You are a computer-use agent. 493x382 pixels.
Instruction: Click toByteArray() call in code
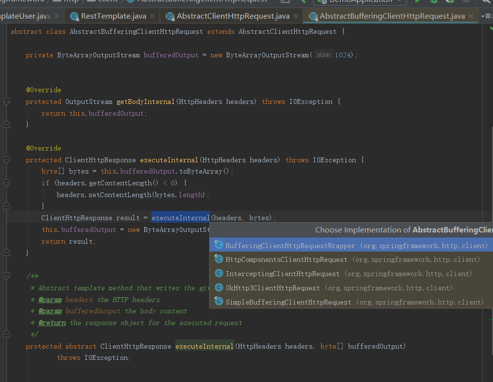[x=204, y=171]
